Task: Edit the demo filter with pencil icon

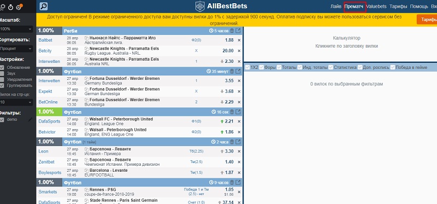Action: [x=30, y=119]
